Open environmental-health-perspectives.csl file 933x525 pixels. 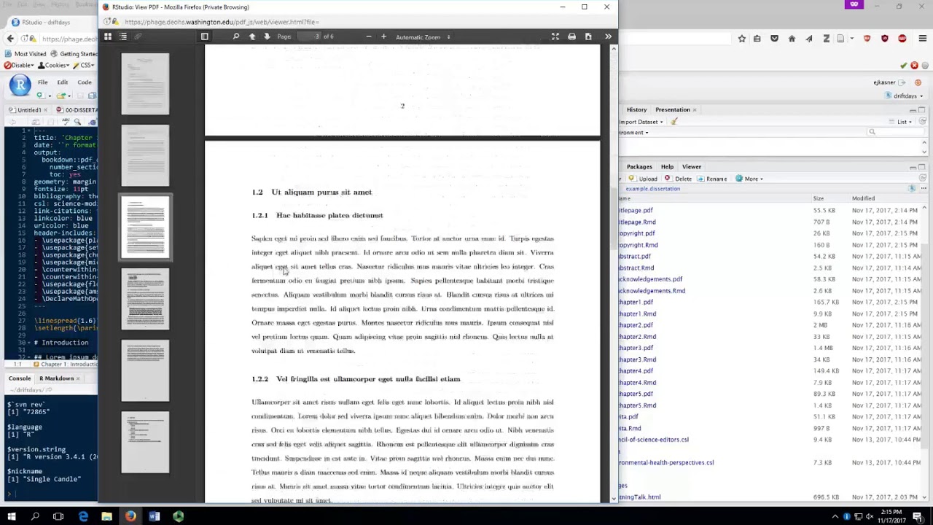pyautogui.click(x=667, y=462)
